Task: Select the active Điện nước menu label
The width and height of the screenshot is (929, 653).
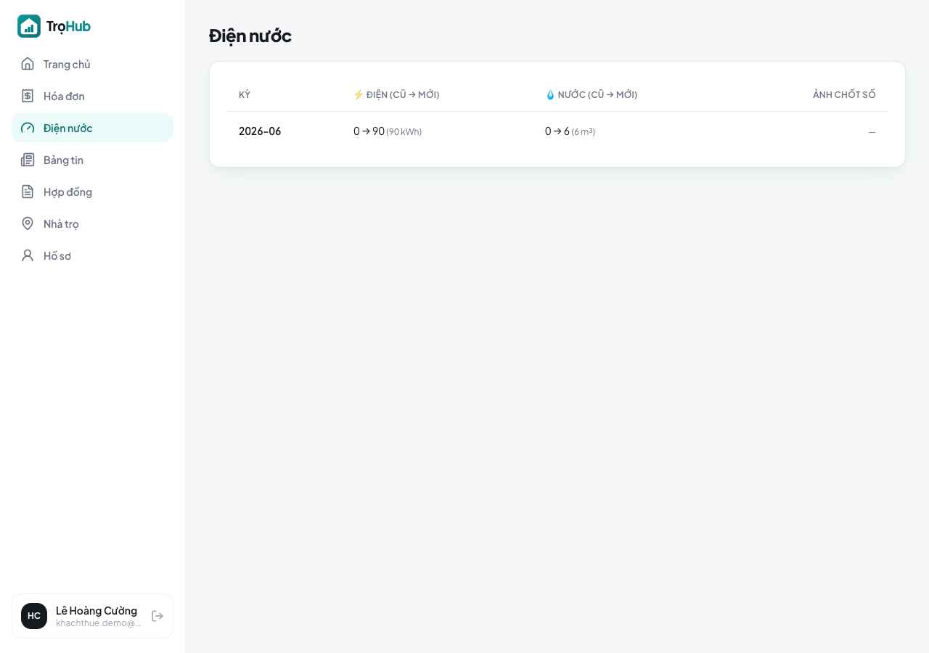Action: pyautogui.click(x=68, y=128)
